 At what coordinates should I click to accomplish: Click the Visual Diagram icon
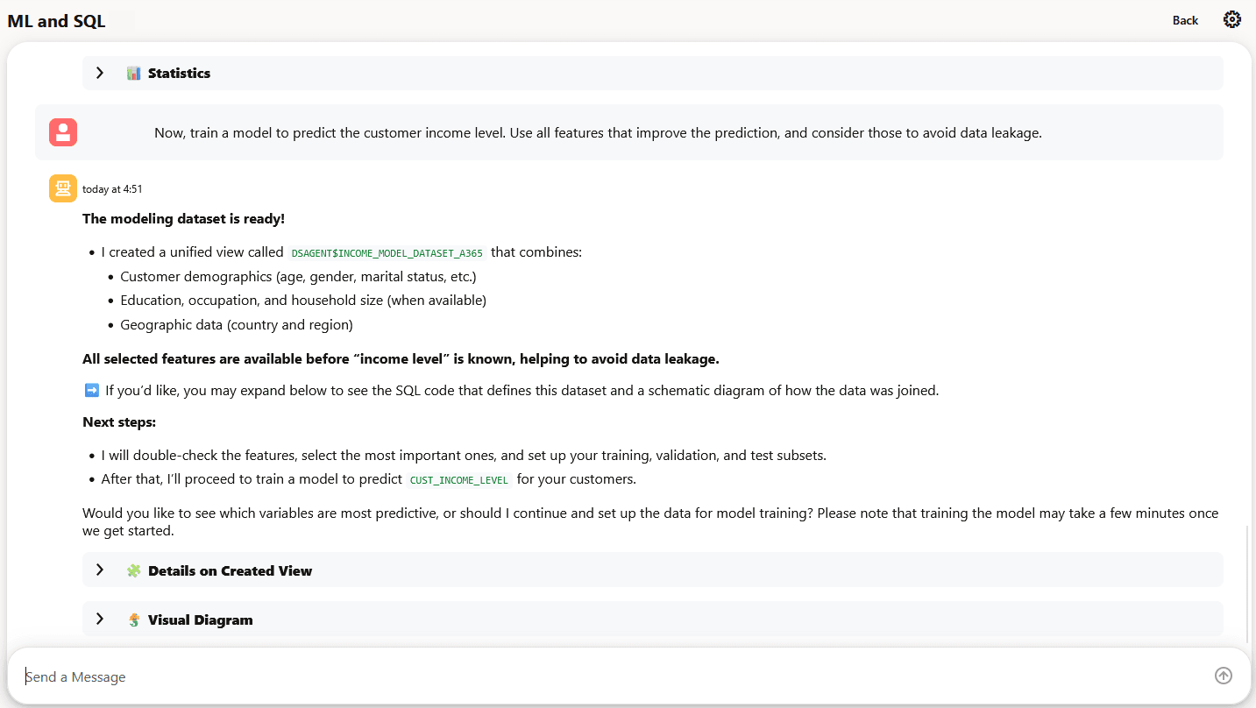133,619
